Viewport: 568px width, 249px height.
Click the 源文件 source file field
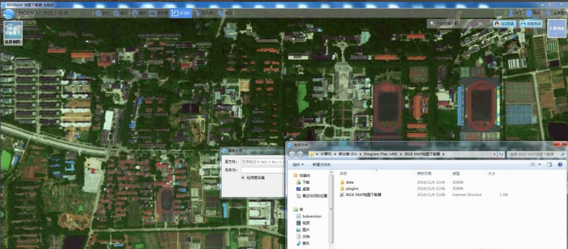pos(263,161)
